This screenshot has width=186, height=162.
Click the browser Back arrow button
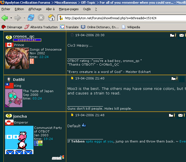pyautogui.click(x=5, y=18)
